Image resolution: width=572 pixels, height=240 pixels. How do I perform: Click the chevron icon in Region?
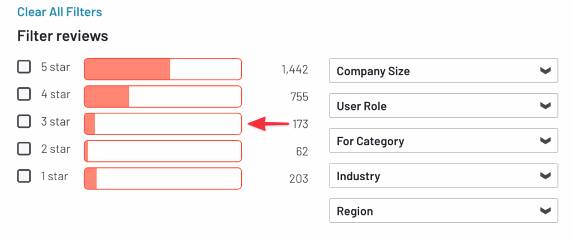pyautogui.click(x=546, y=212)
